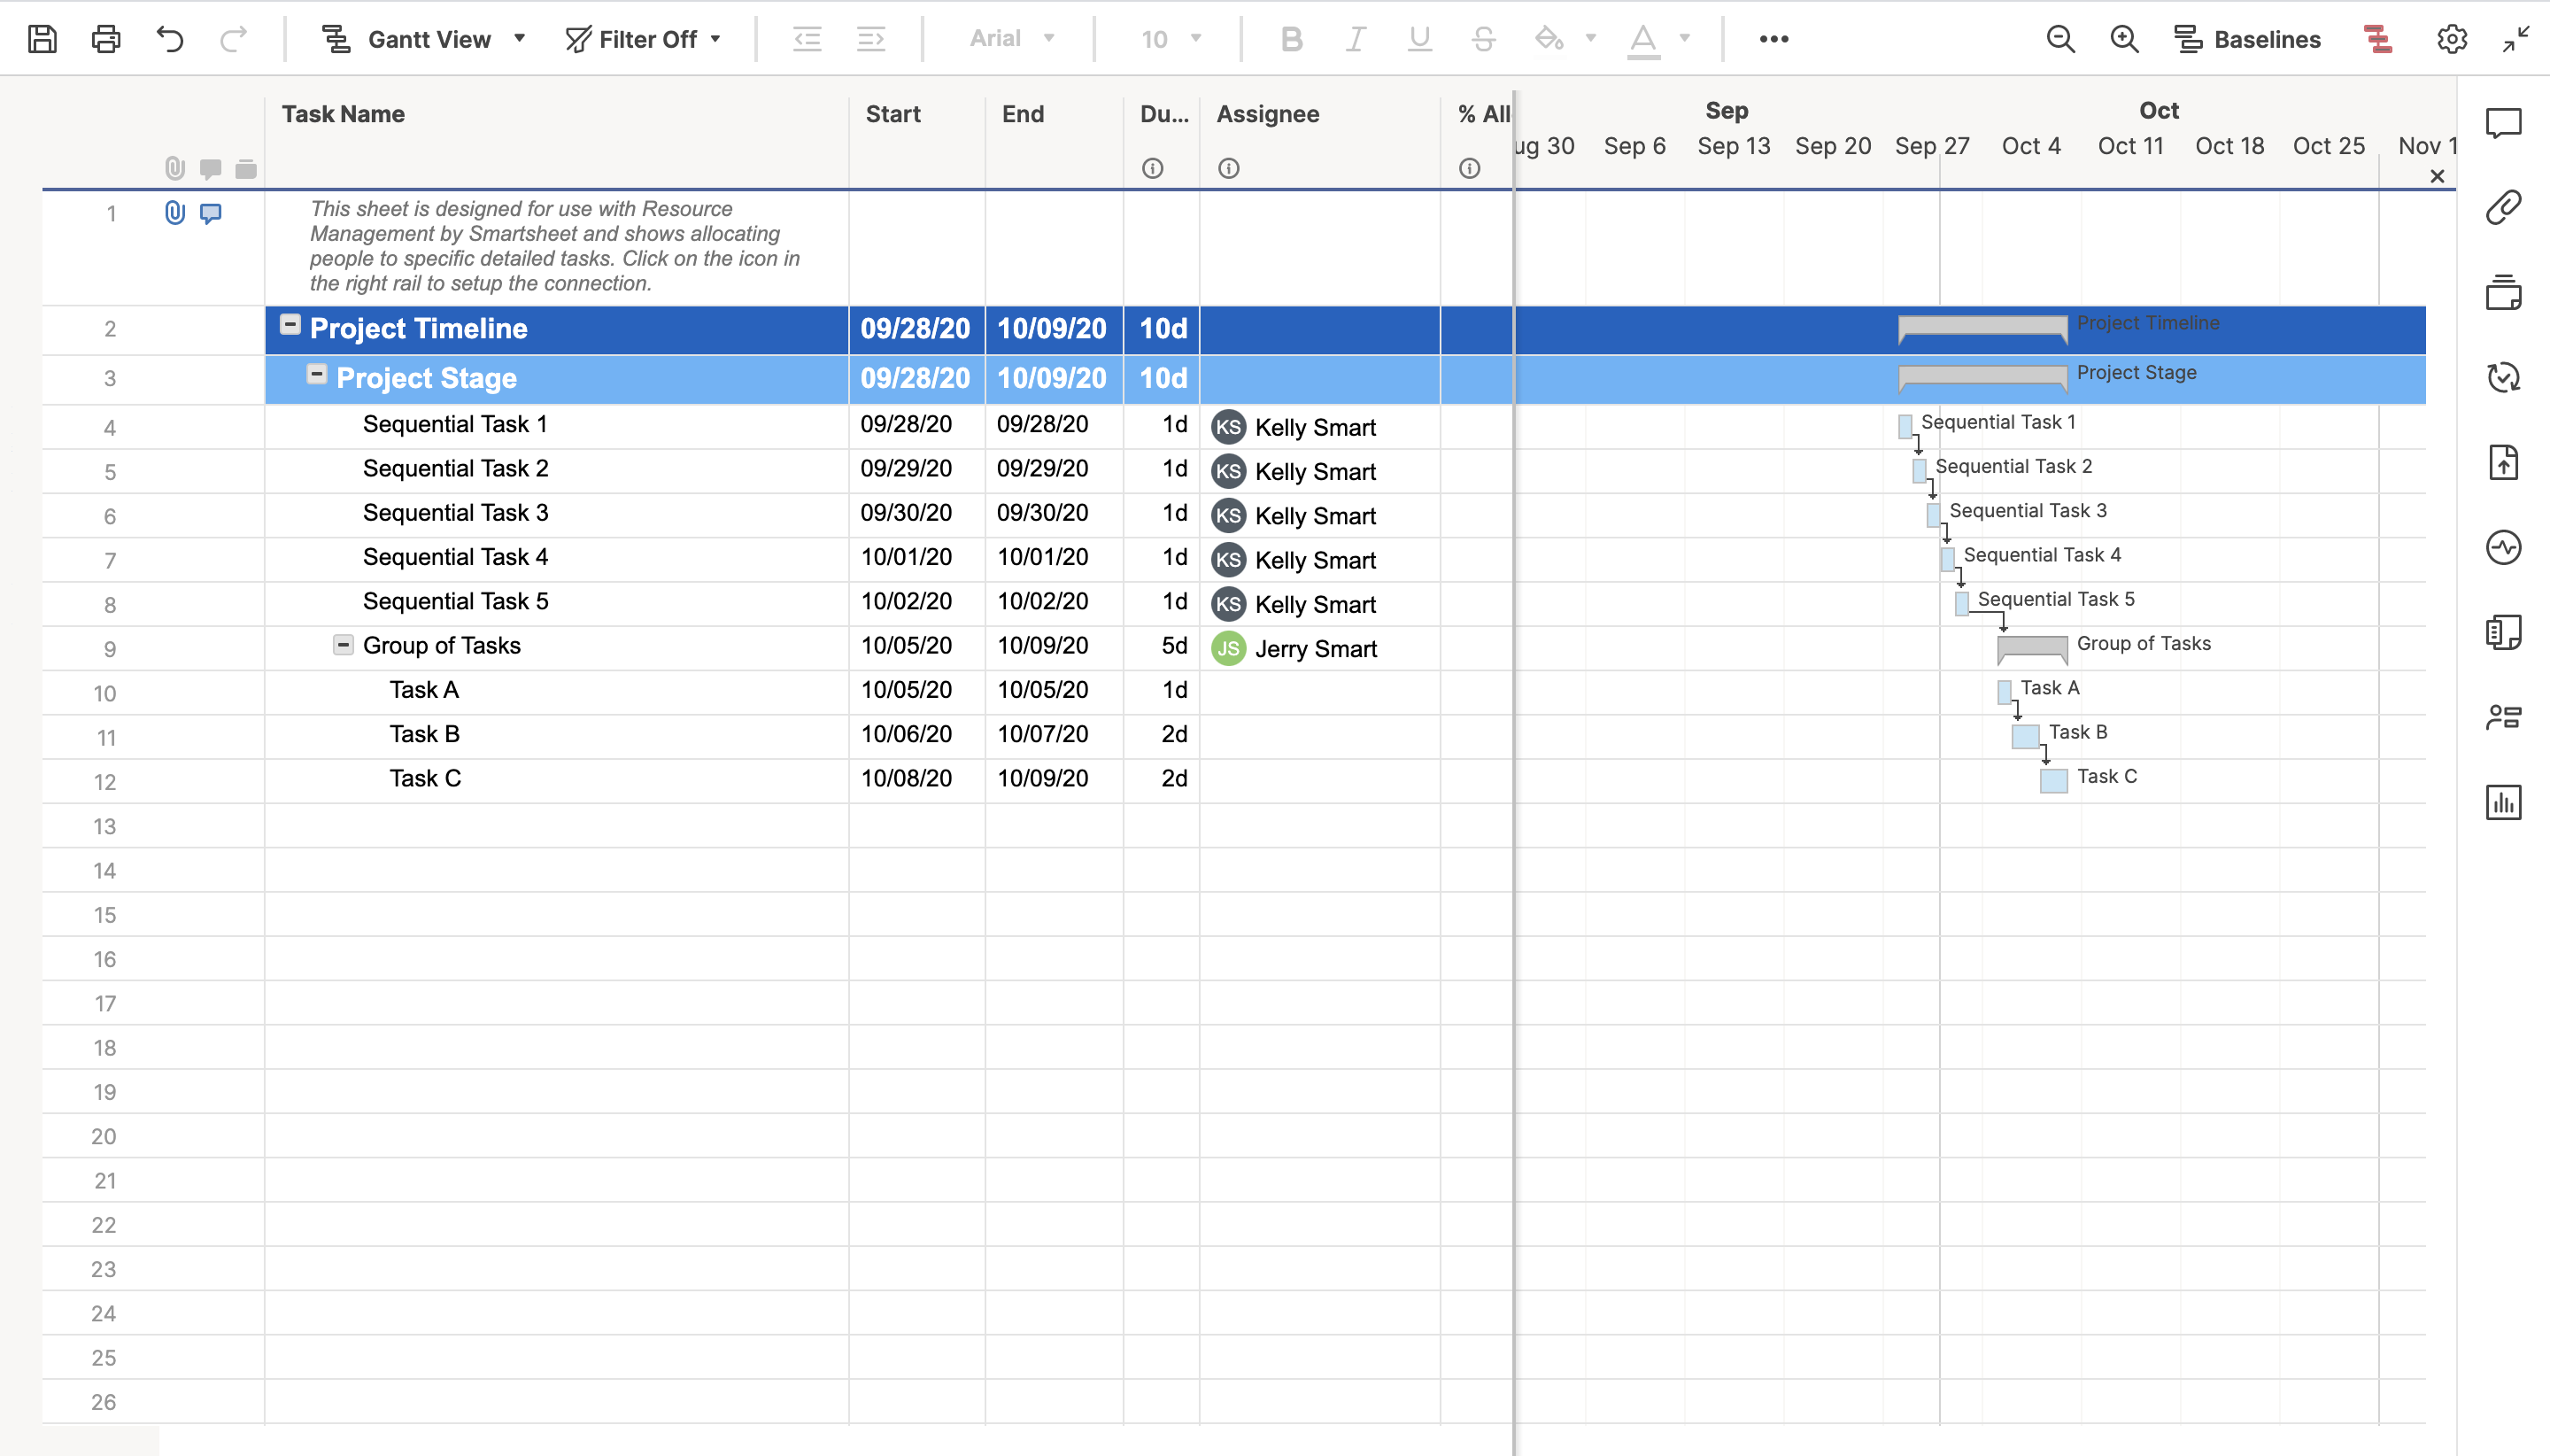
Task: Open the Activity Log icon in right rail
Action: [2503, 547]
